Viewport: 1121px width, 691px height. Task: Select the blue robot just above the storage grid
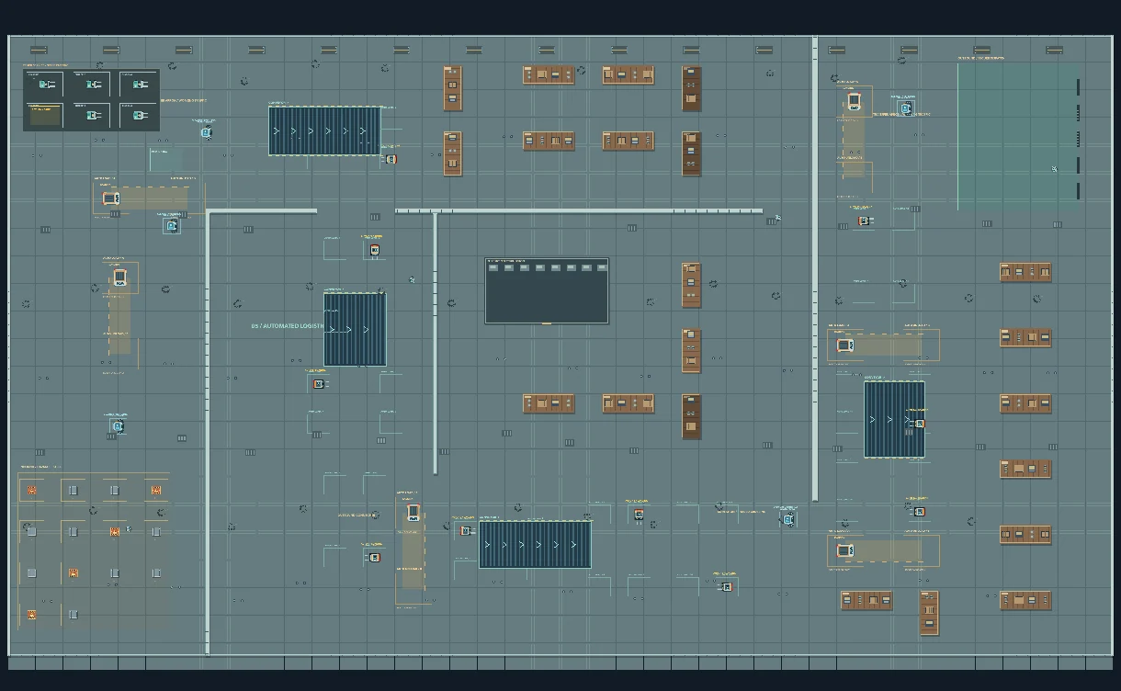click(x=117, y=425)
